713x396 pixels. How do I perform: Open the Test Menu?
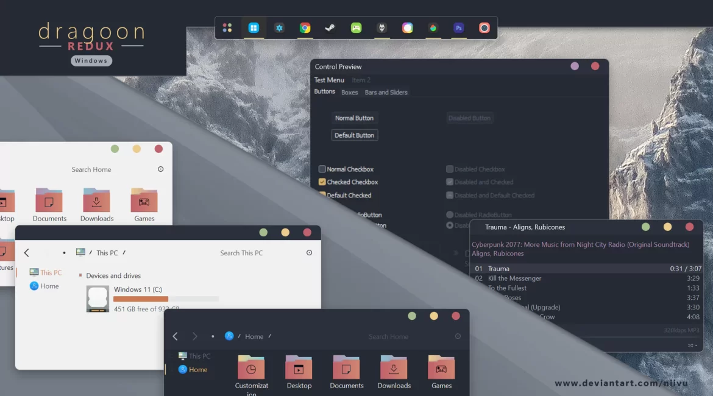(329, 80)
